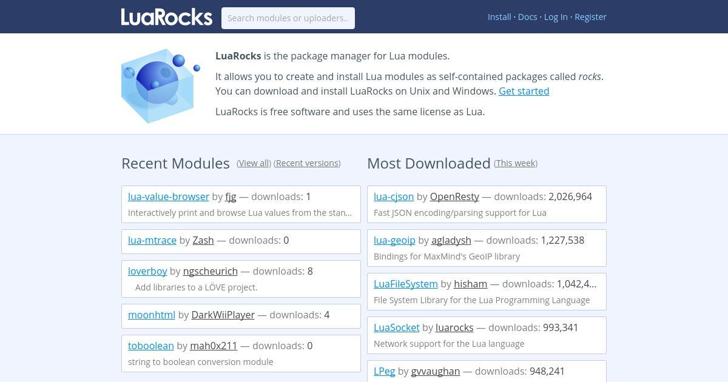Follow the Get started link
Image resolution: width=728 pixels, height=382 pixels.
(x=524, y=91)
